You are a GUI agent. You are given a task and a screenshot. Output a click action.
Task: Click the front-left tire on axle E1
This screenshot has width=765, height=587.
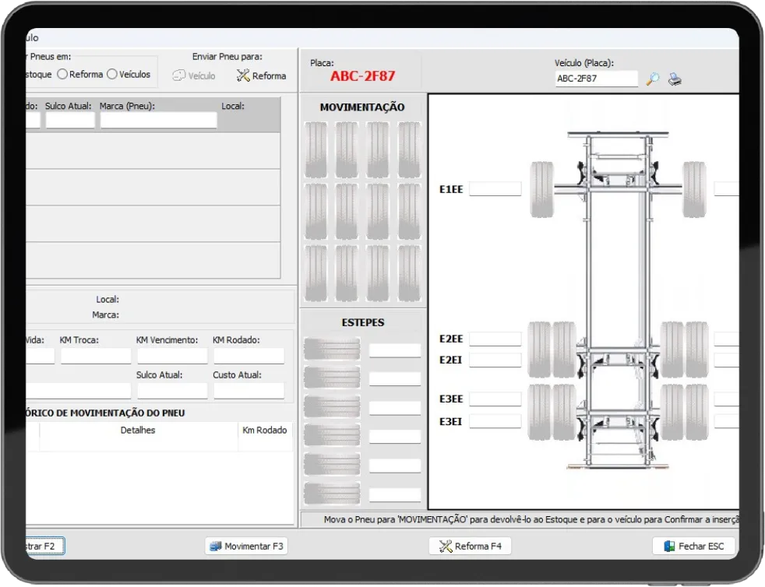point(542,190)
